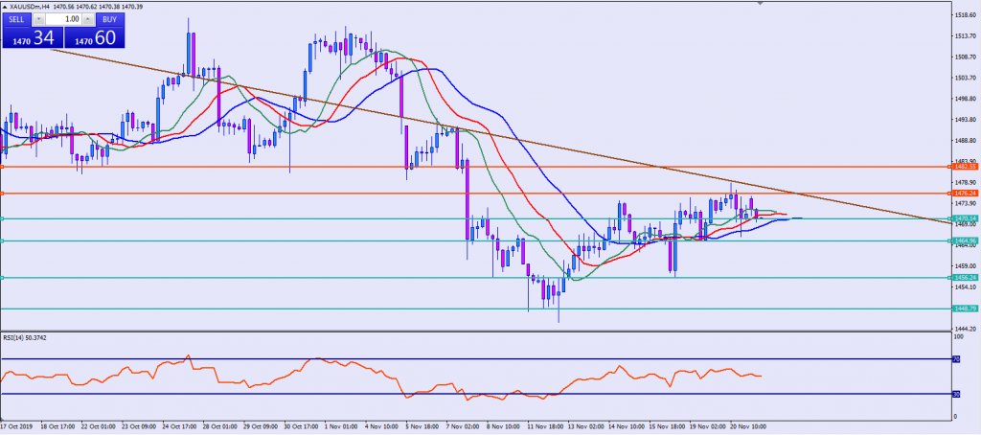Decrease trade volume with the down arrow
Image resolution: width=981 pixels, height=435 pixels.
(39, 19)
